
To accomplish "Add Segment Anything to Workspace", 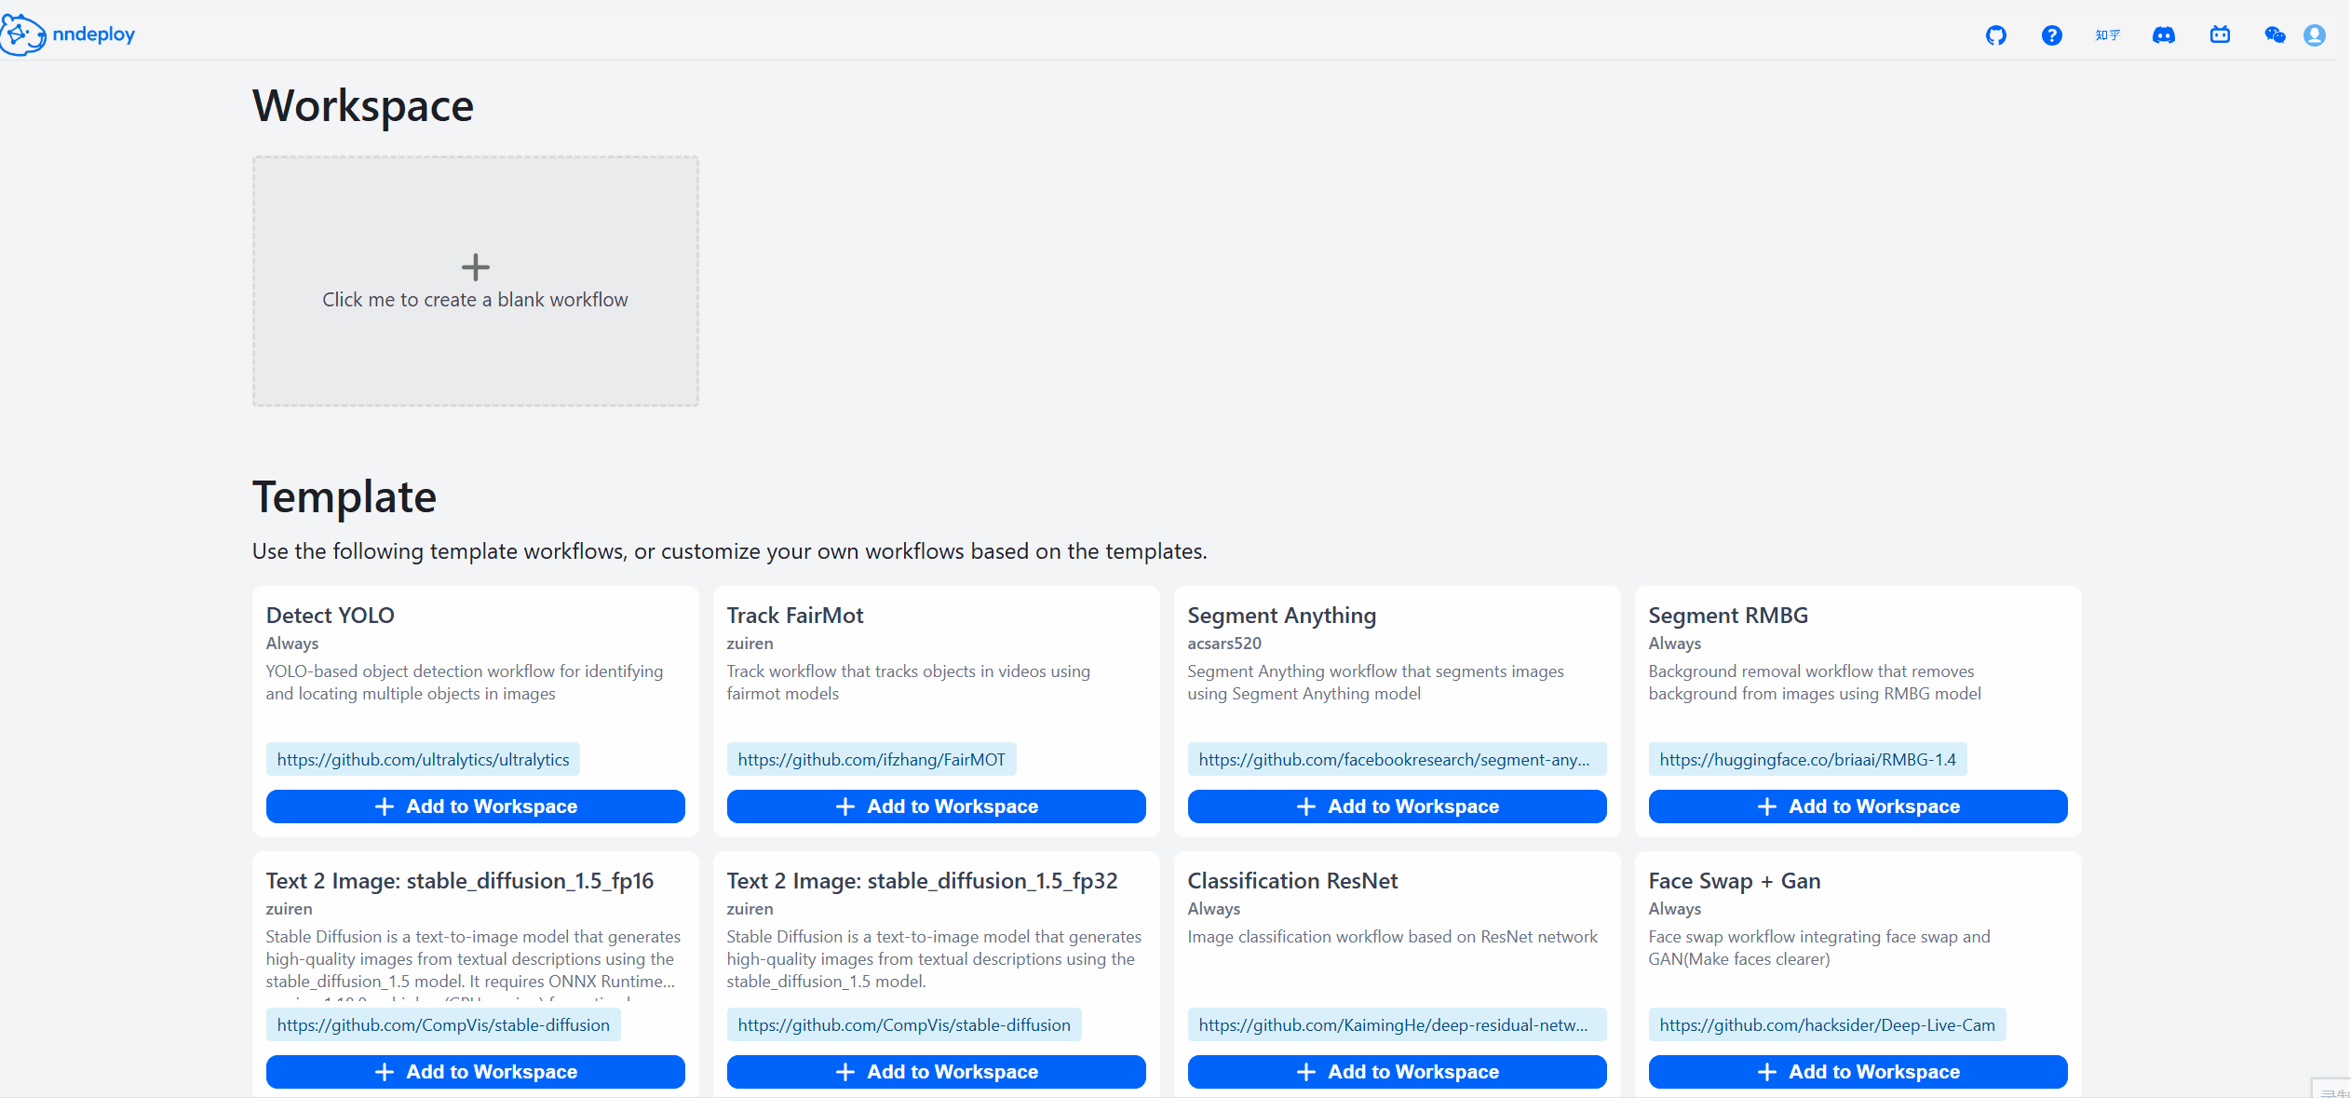I will (x=1397, y=807).
